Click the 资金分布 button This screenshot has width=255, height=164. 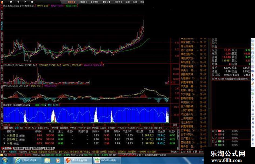click(x=23, y=152)
